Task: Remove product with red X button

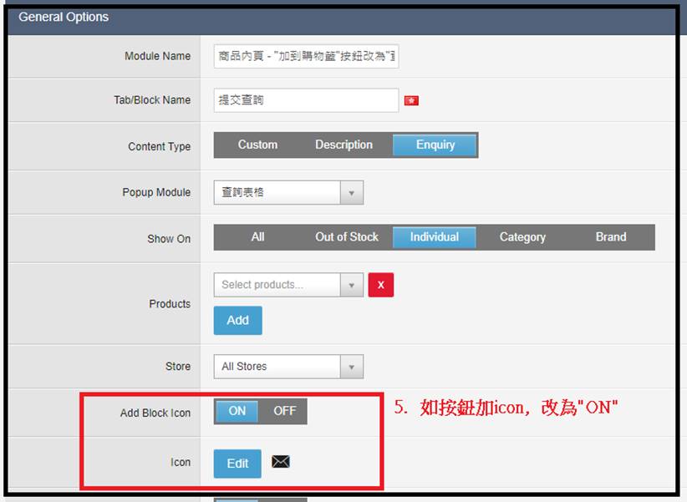Action: tap(380, 285)
